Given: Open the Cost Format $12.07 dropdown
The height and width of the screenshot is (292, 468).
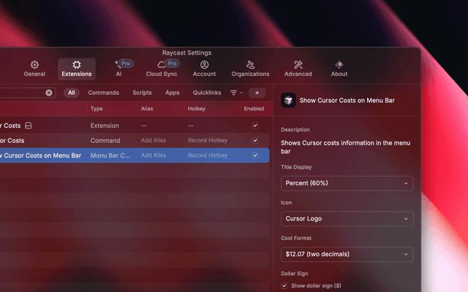Looking at the screenshot, I should (347, 254).
